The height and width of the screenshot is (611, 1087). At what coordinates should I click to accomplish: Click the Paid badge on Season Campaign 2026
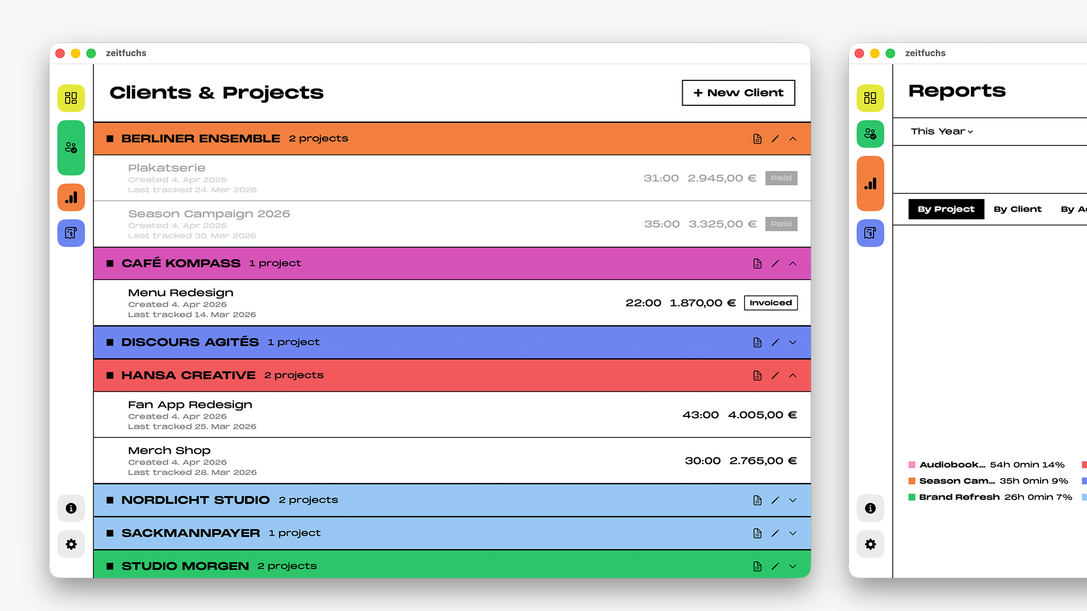click(781, 223)
